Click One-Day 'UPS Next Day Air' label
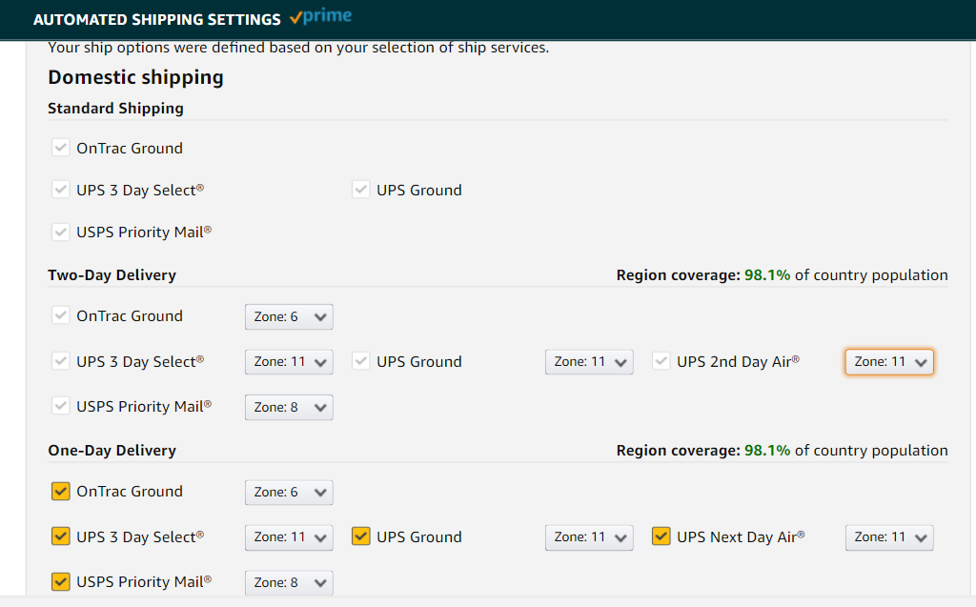This screenshot has height=607, width=976. [741, 536]
